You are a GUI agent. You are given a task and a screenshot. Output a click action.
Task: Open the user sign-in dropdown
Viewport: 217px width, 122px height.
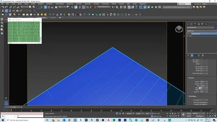point(184,4)
